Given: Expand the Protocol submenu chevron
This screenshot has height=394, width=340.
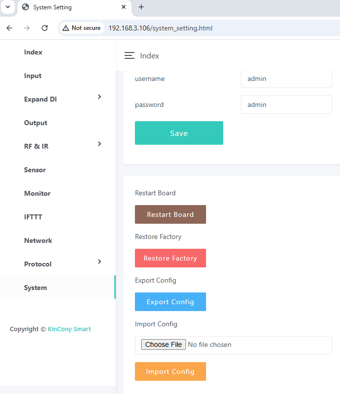Looking at the screenshot, I should (100, 262).
